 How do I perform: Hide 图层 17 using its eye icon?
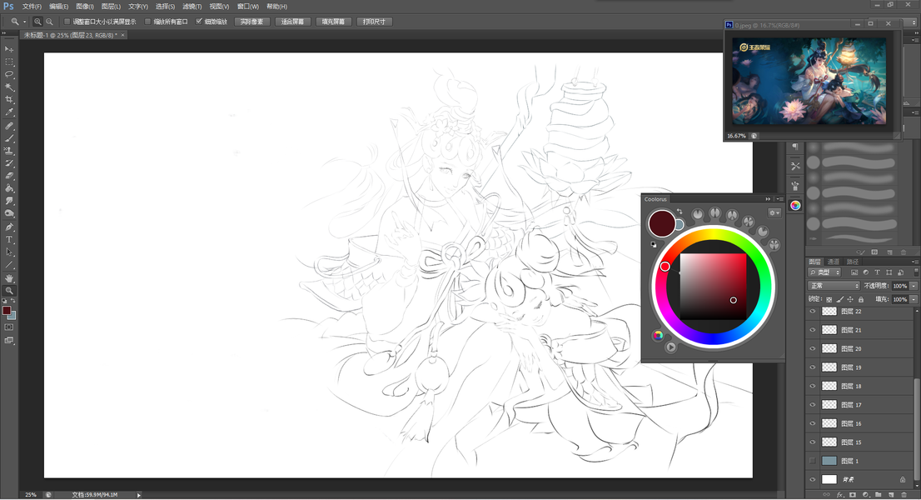point(813,405)
